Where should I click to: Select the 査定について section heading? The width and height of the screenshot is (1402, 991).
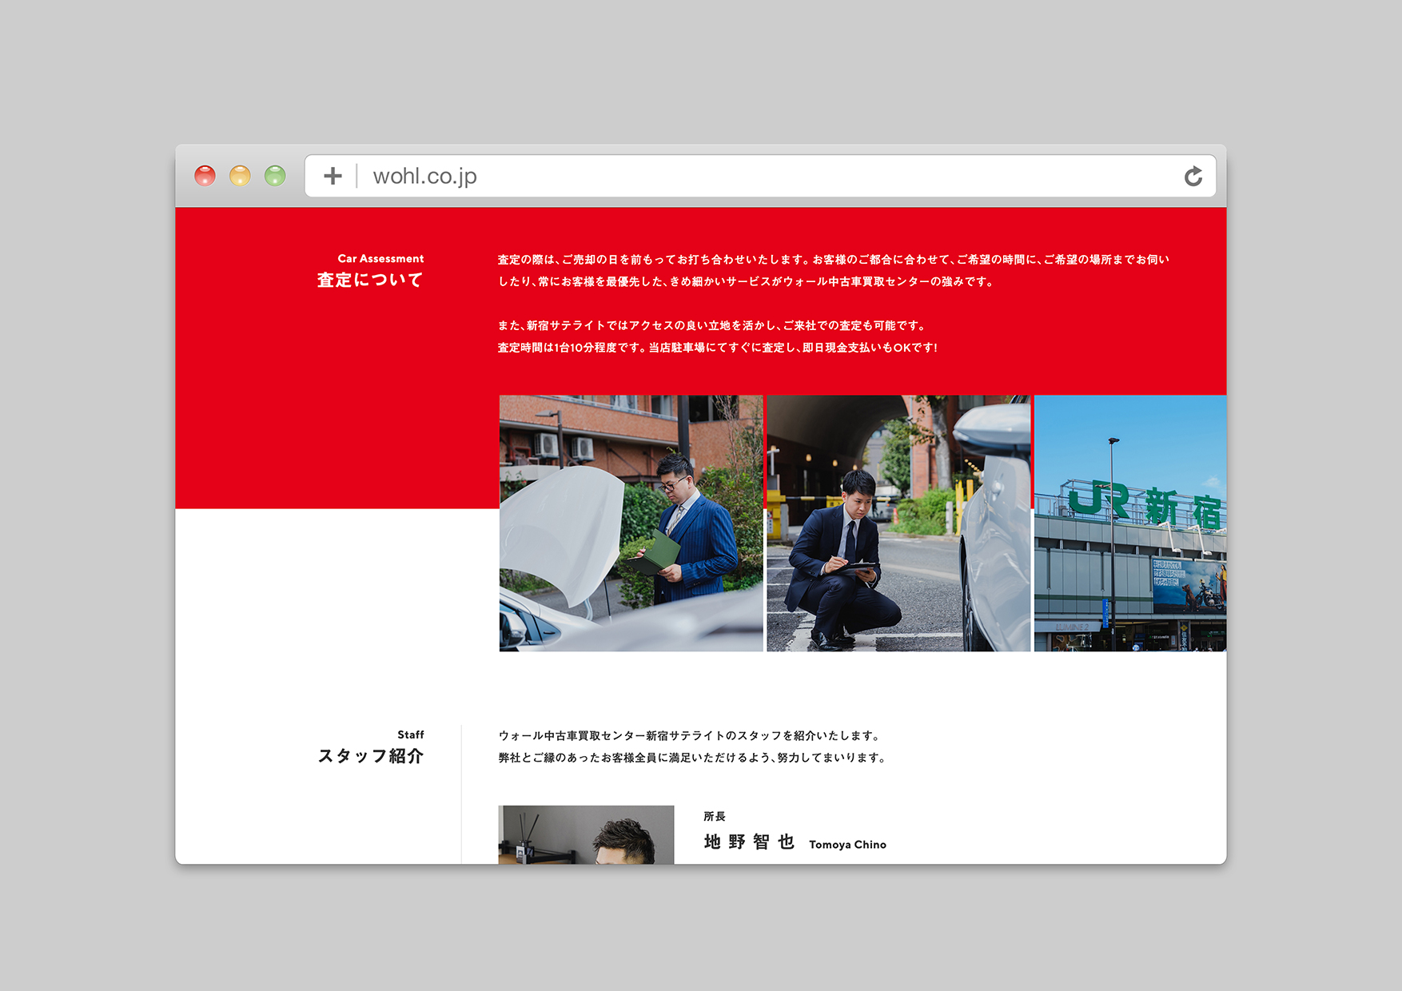(x=371, y=279)
